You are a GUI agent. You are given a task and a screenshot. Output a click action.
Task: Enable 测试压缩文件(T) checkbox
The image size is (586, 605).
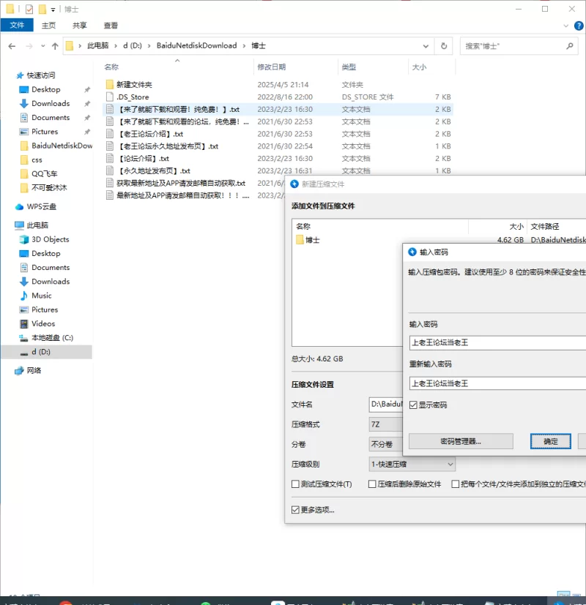pyautogui.click(x=296, y=484)
